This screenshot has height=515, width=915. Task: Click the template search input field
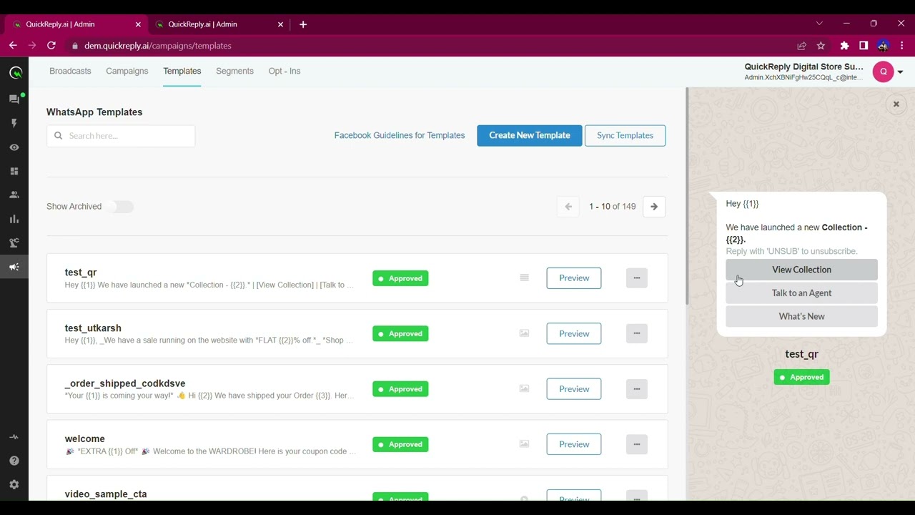pos(121,136)
